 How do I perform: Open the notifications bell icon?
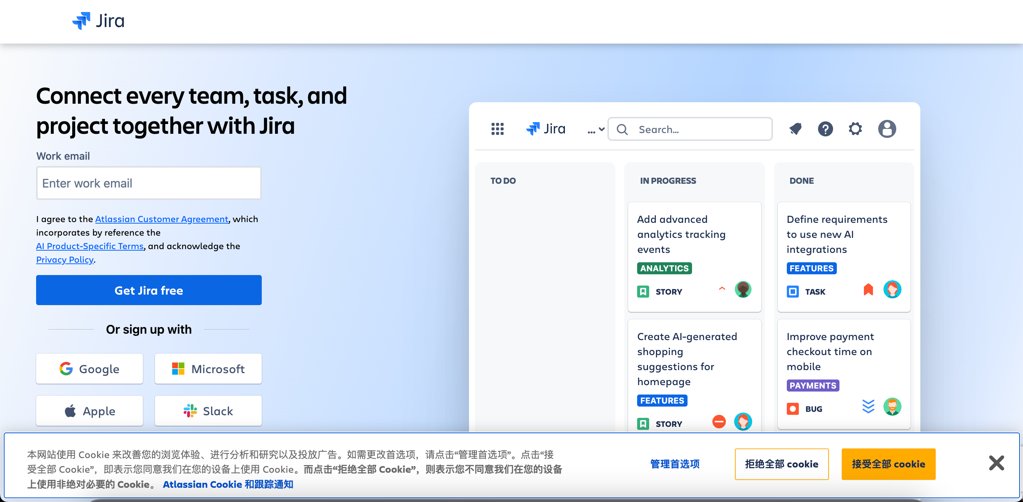point(795,129)
